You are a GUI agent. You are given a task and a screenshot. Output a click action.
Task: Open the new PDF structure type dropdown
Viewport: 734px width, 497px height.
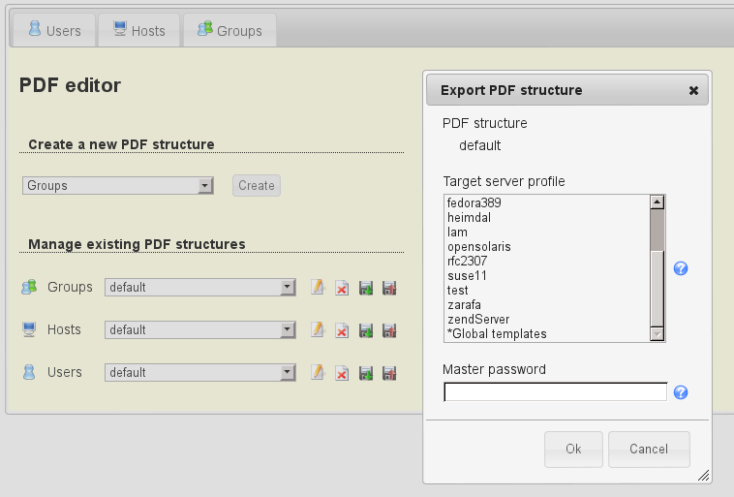(117, 185)
